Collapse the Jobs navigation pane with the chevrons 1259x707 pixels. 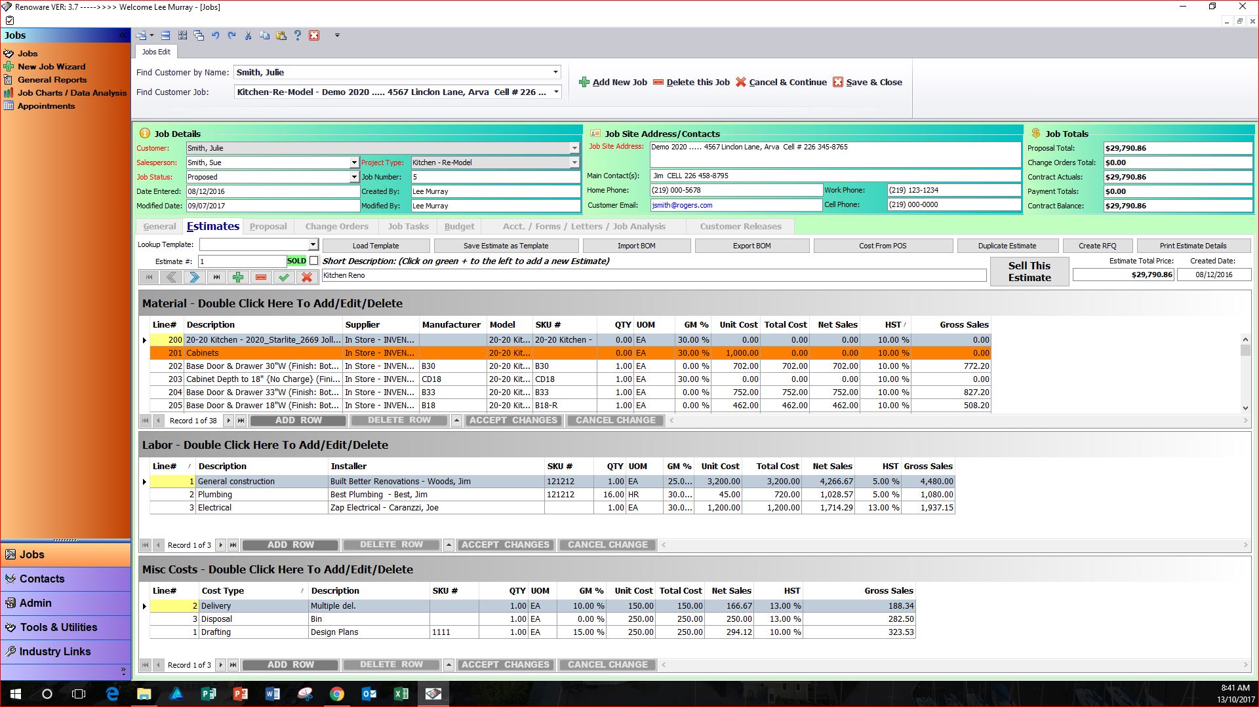(x=122, y=35)
